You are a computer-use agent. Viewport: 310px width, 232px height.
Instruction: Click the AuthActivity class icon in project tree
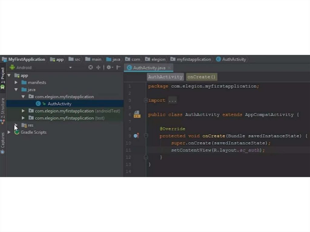38,104
